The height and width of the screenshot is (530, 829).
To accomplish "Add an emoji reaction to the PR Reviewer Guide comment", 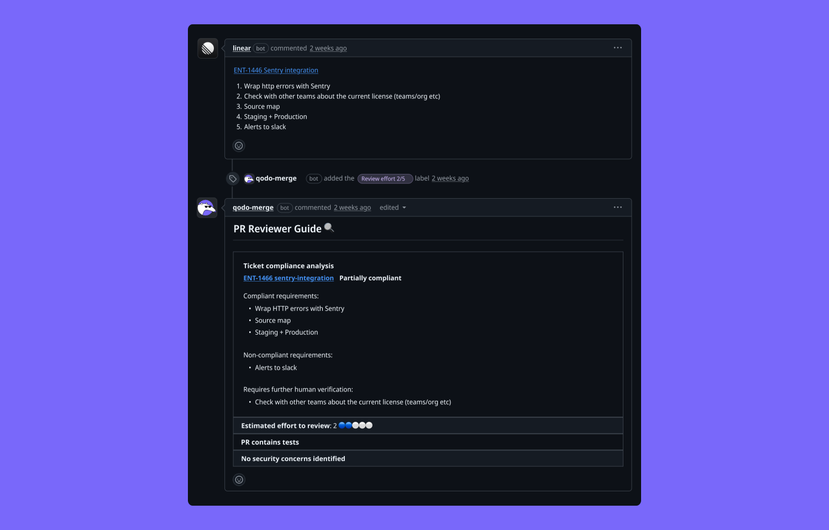I will tap(239, 479).
